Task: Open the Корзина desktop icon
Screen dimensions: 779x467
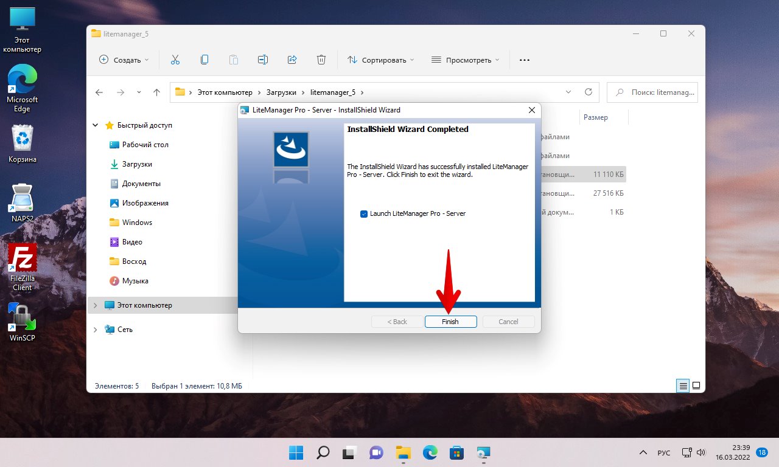Action: click(22, 144)
